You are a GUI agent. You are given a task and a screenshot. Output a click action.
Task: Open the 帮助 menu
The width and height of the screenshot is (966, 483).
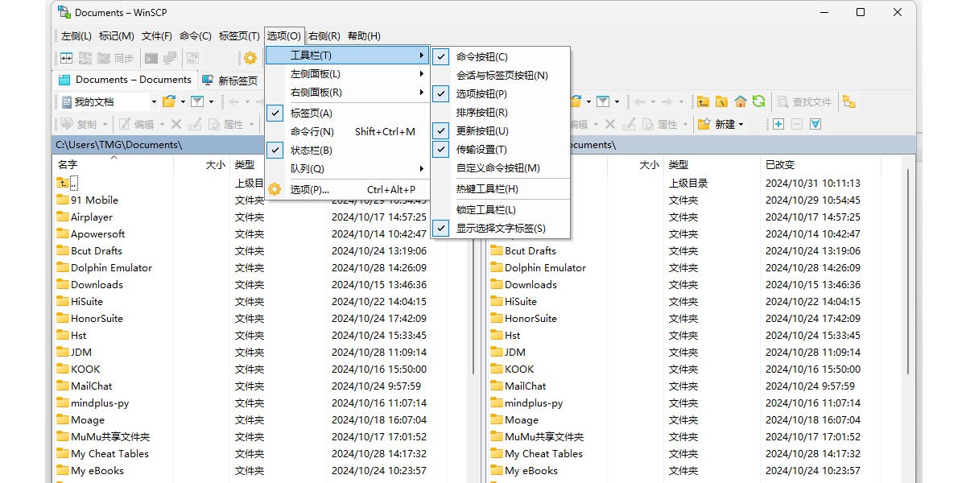(x=364, y=35)
